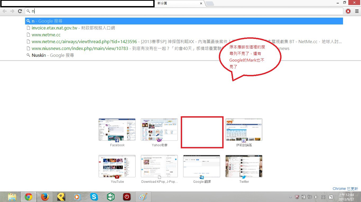The height and width of the screenshot is (202, 361).
Task: Click the browser forward arrow
Action: tap(12, 11)
